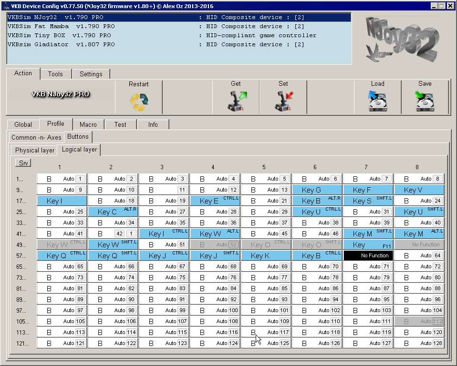Switch to the Physical layer tab
The width and height of the screenshot is (457, 366).
click(35, 150)
